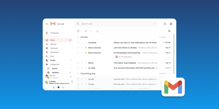Open the phone calls icon

tap(63, 87)
